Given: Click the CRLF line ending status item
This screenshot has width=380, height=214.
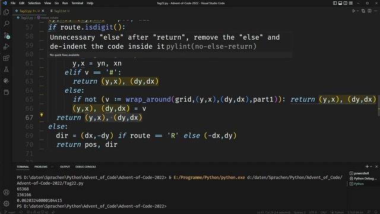Looking at the screenshot, I should coord(323,212).
